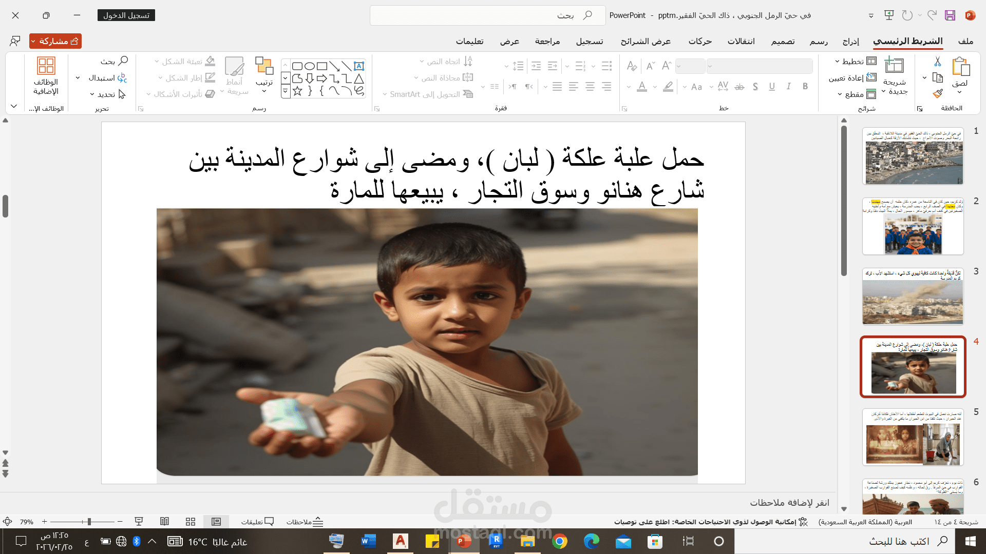Switch to the Transitions (انتقالات) tab
The height and width of the screenshot is (554, 986).
[x=741, y=41]
